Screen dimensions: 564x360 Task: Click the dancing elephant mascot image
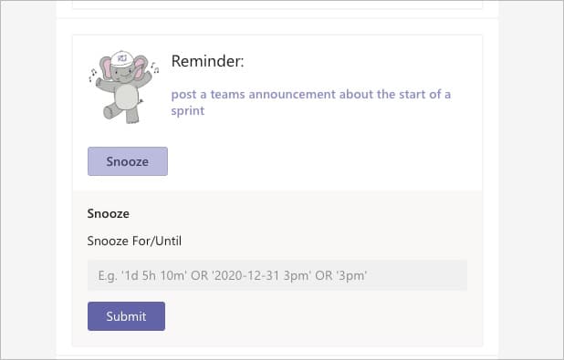(x=124, y=87)
